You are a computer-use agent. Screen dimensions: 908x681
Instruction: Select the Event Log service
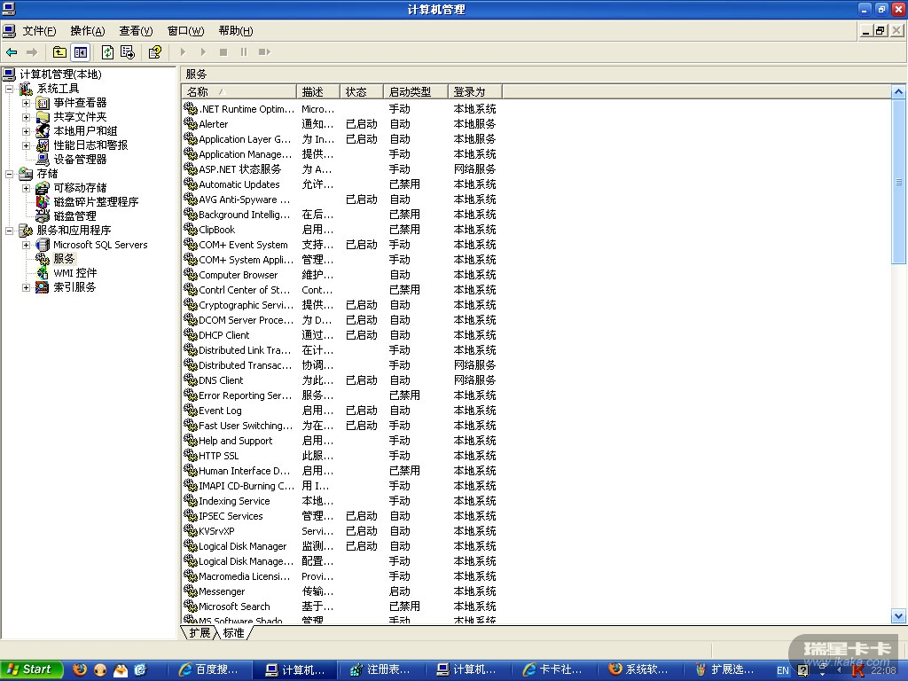click(340, 410)
